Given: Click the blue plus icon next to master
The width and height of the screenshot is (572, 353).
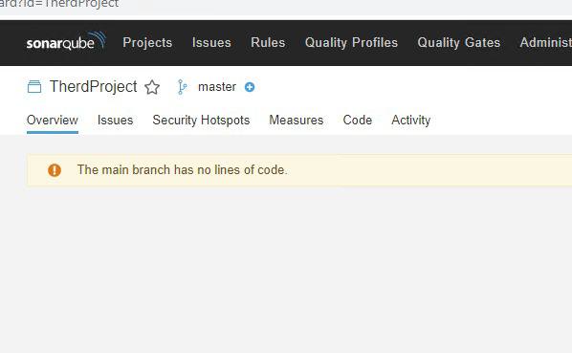Looking at the screenshot, I should 250,87.
